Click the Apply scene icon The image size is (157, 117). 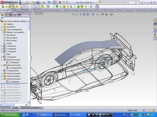click(x=106, y=14)
